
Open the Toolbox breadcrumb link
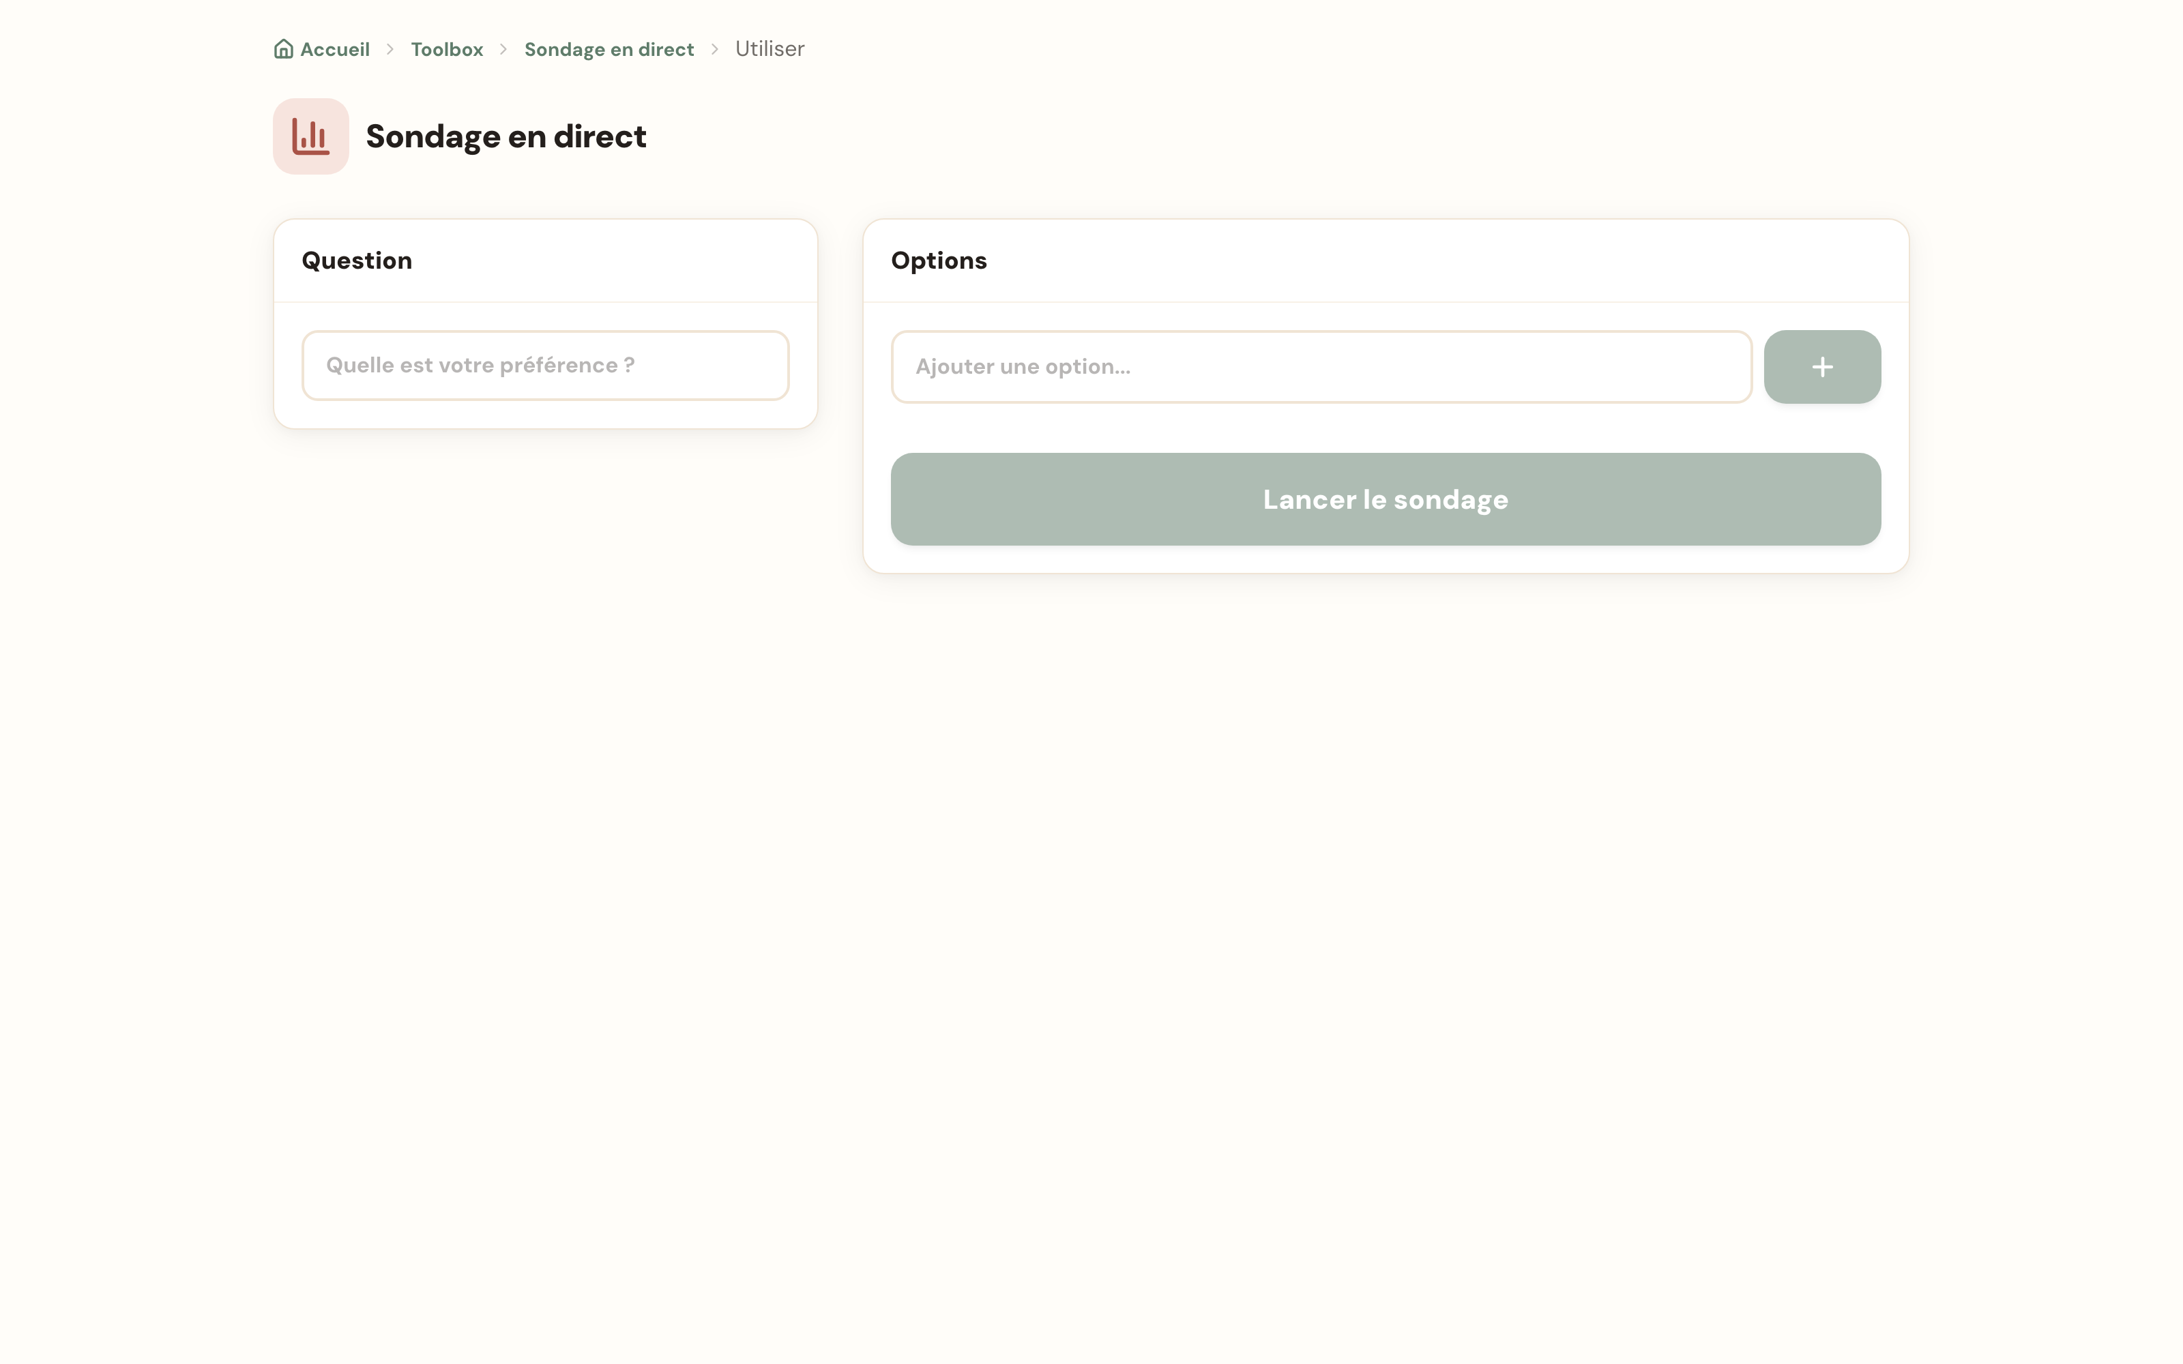pyautogui.click(x=448, y=50)
